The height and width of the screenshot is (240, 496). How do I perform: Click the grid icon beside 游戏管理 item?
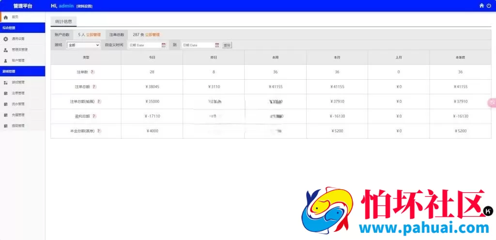coord(5,82)
